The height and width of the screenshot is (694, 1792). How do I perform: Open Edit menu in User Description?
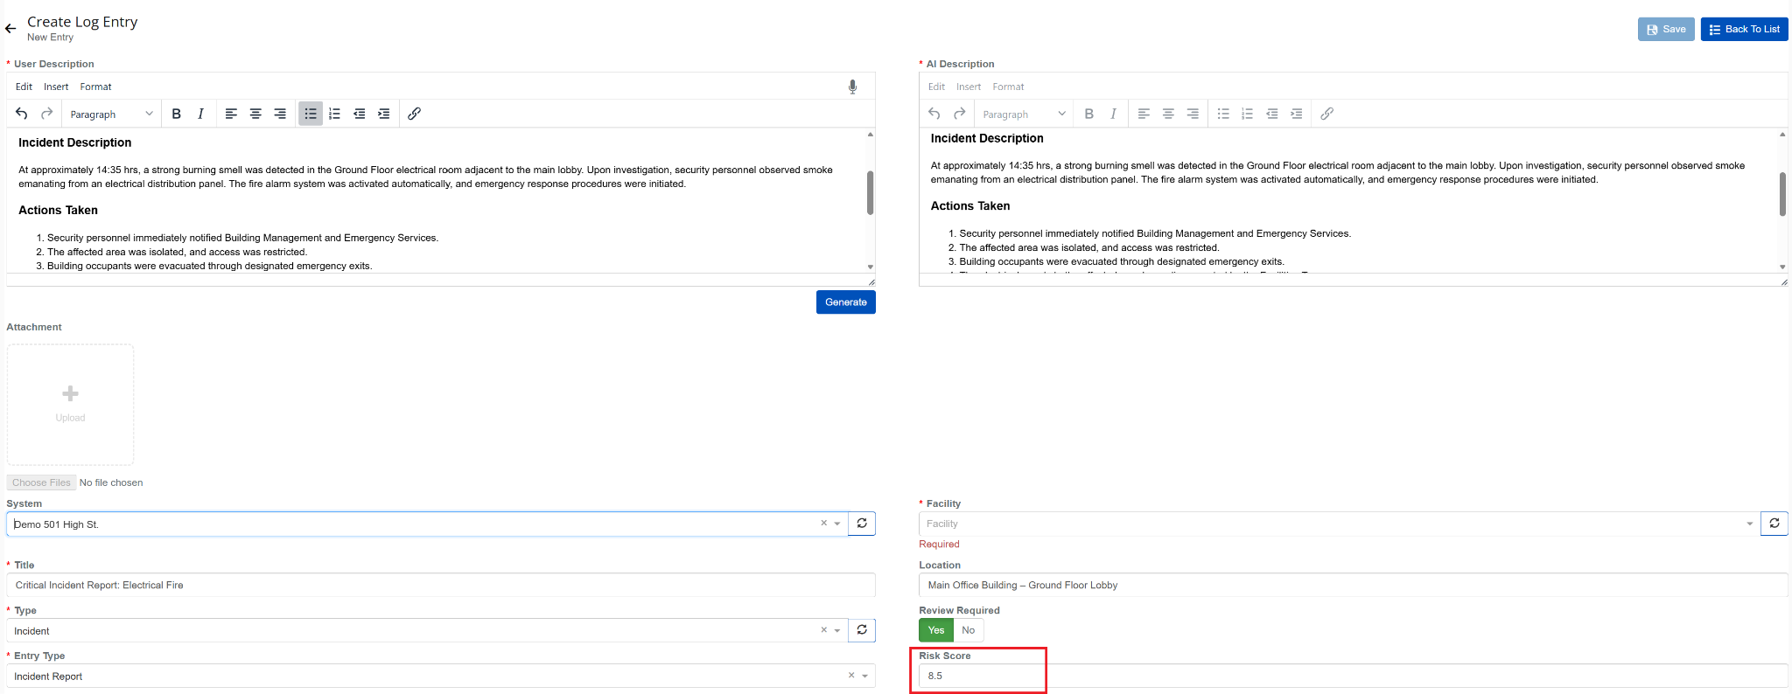point(24,87)
